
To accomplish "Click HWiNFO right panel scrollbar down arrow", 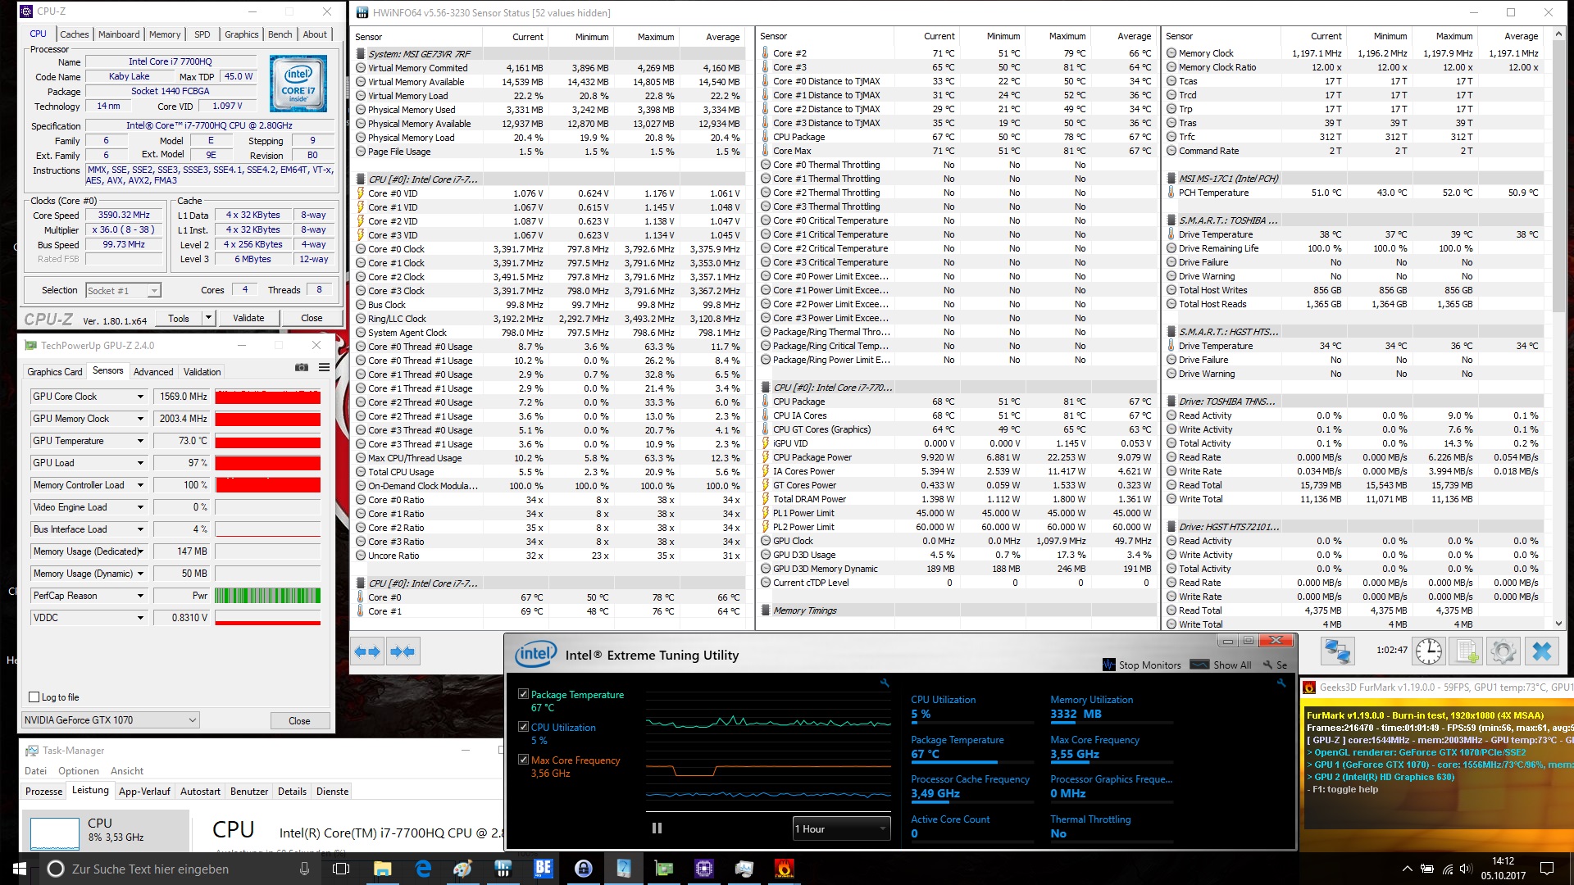I will coord(1559,624).
